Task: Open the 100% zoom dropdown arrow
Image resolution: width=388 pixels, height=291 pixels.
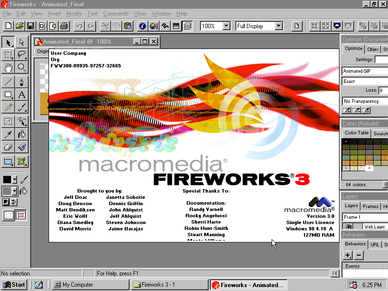Action: (226, 26)
